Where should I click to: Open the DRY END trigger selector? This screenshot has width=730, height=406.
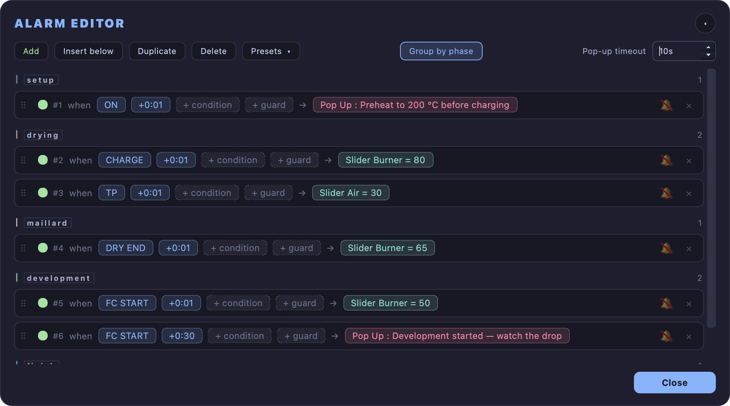coord(126,248)
